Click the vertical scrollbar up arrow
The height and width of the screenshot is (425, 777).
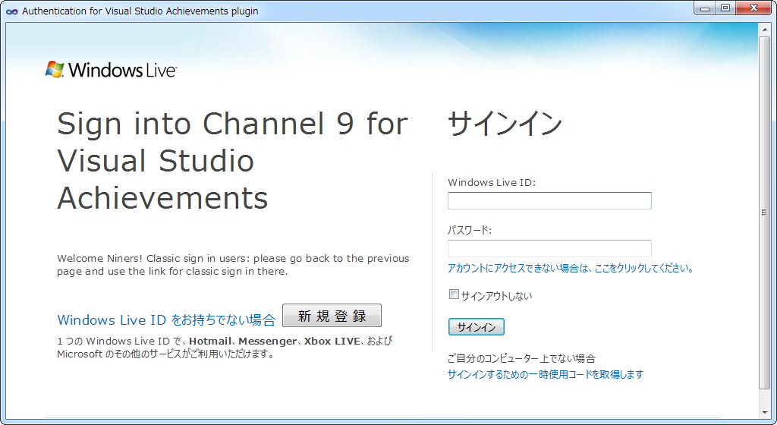(x=764, y=30)
